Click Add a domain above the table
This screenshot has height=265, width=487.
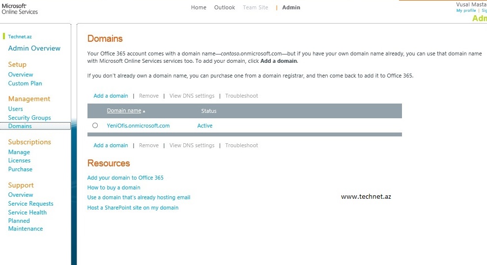coord(111,96)
